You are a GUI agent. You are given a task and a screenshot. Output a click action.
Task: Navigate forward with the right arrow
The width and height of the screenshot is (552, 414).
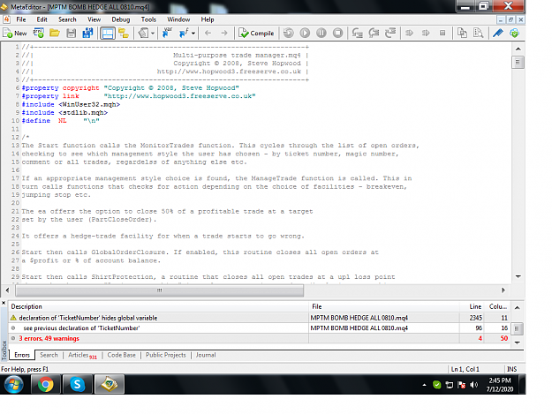(x=224, y=33)
